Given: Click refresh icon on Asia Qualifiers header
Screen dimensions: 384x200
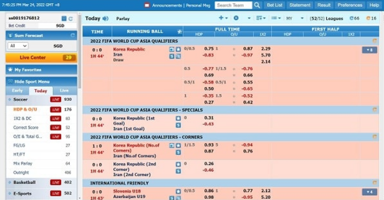Looking at the screenshot, I should (x=375, y=41).
